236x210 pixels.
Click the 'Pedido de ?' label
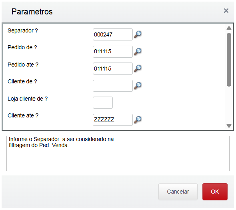pyautogui.click(x=22, y=47)
